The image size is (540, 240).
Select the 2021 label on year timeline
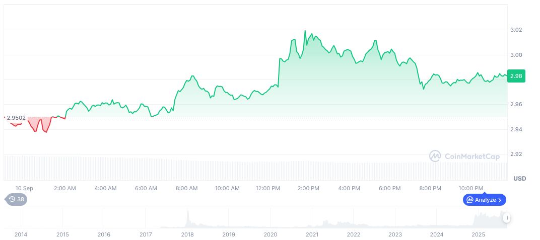tap(312, 234)
